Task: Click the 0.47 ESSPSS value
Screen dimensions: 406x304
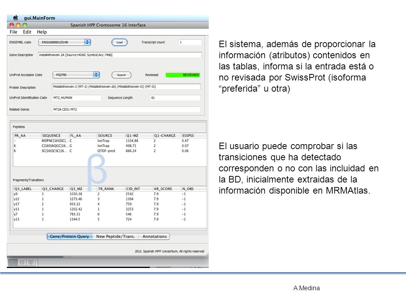Action: (185, 141)
